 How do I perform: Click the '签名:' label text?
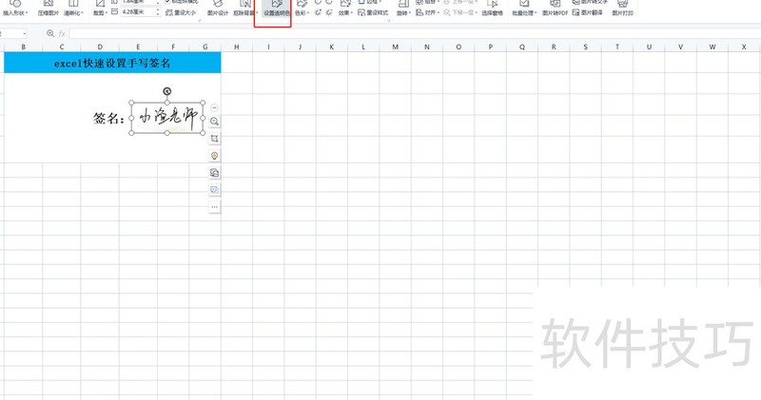point(109,119)
